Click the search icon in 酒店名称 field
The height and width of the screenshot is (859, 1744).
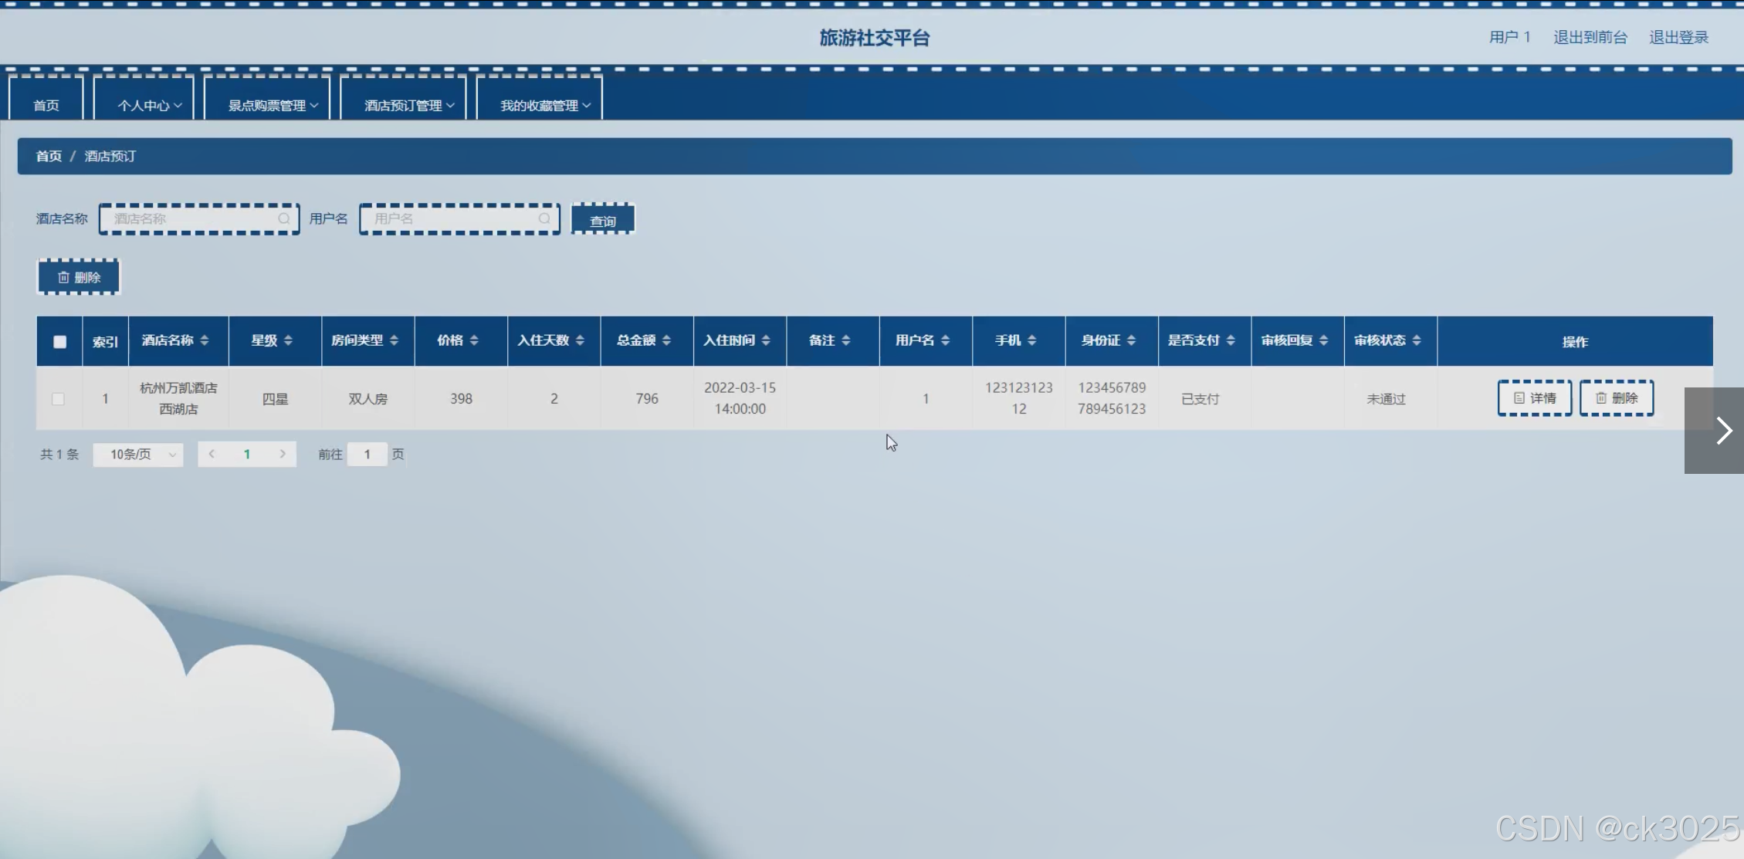[x=283, y=219]
